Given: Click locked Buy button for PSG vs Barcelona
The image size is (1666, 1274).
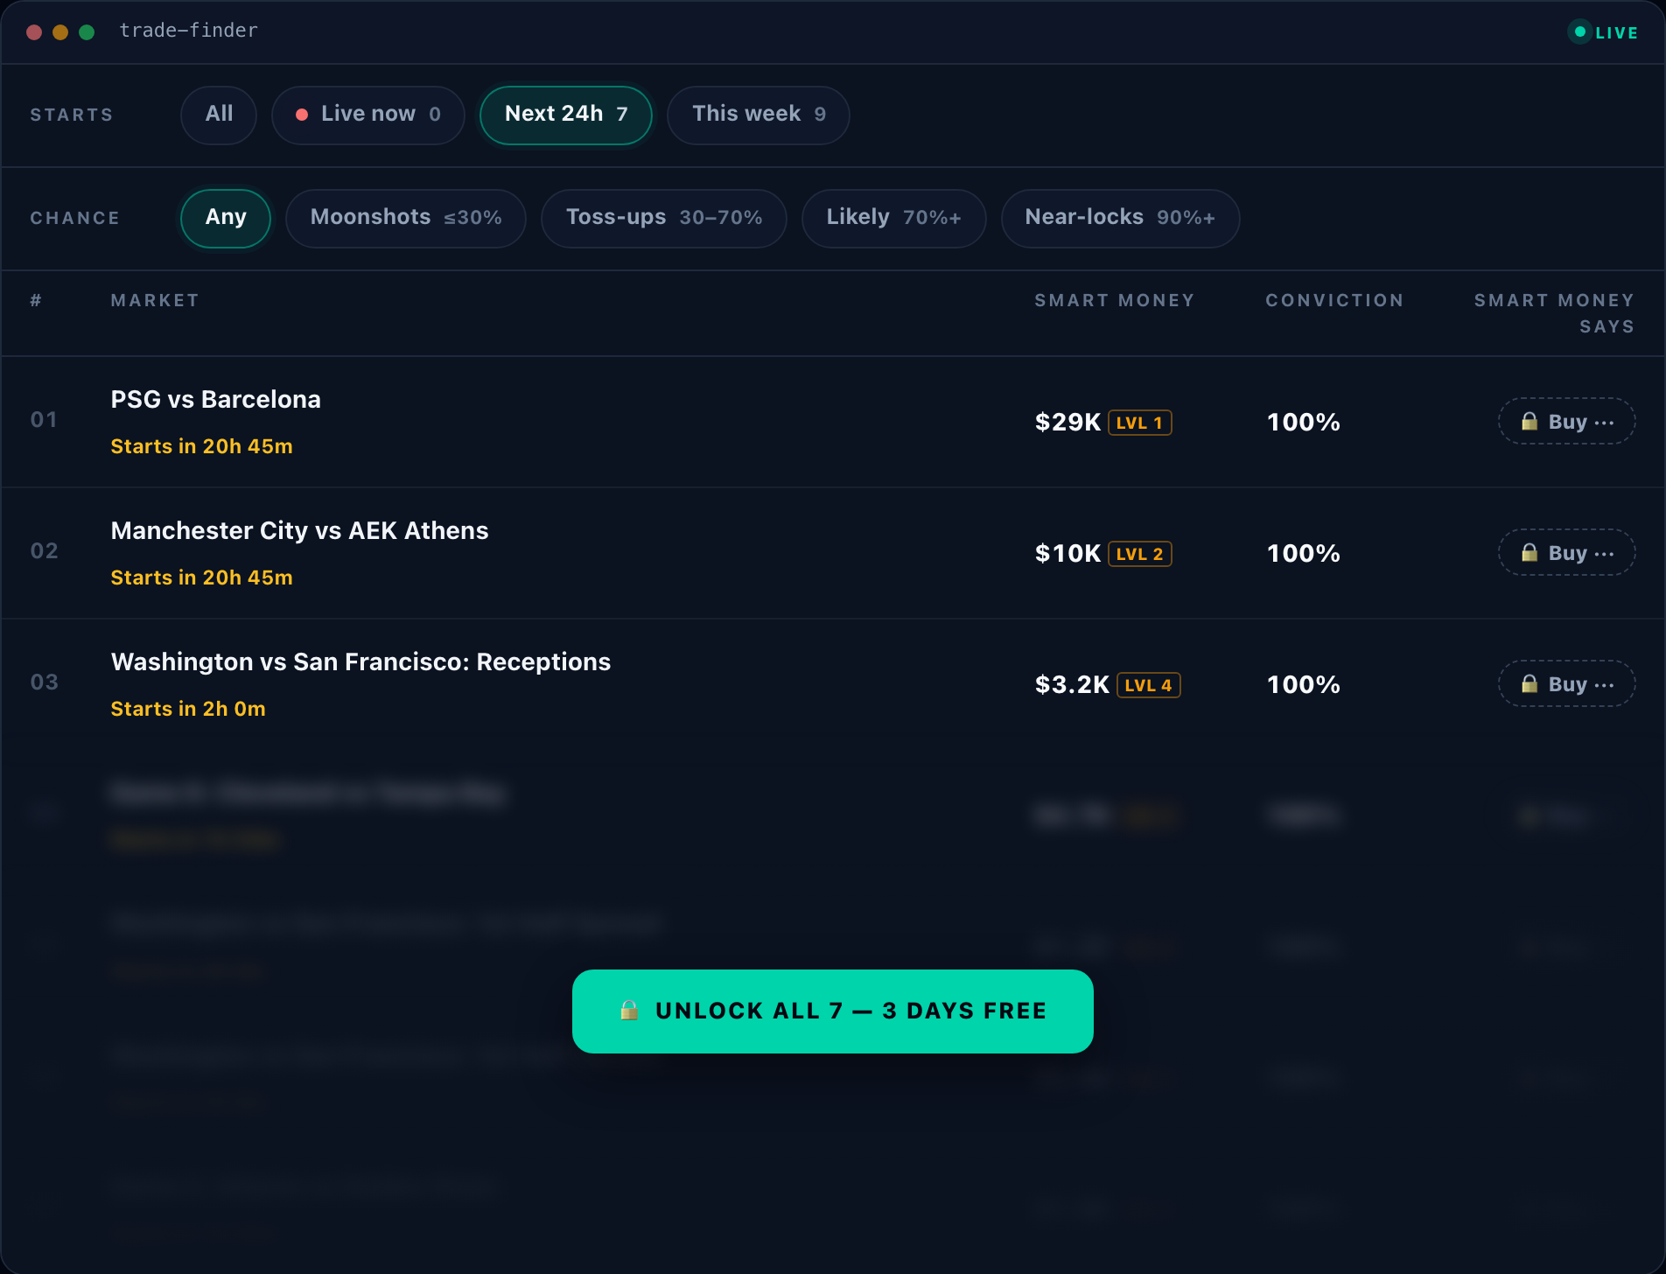Looking at the screenshot, I should tap(1567, 422).
